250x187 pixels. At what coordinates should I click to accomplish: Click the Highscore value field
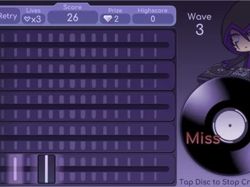pos(153,19)
